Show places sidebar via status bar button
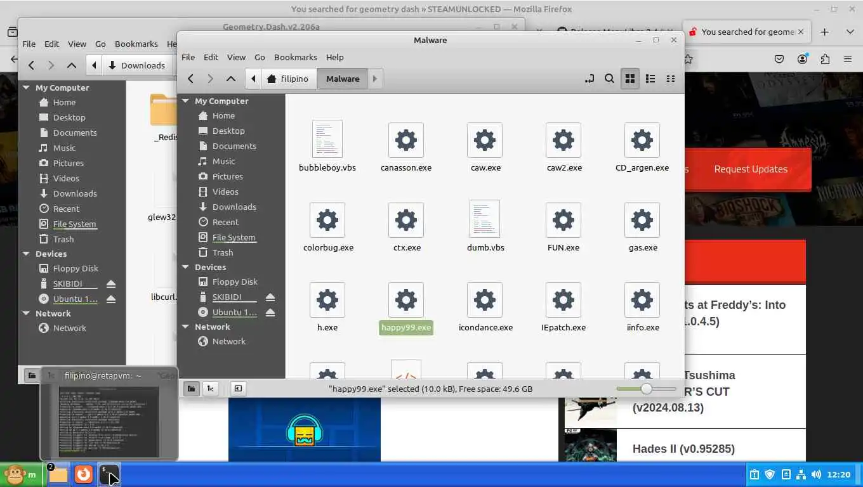Screen dimensions: 863x487 pyautogui.click(x=191, y=389)
